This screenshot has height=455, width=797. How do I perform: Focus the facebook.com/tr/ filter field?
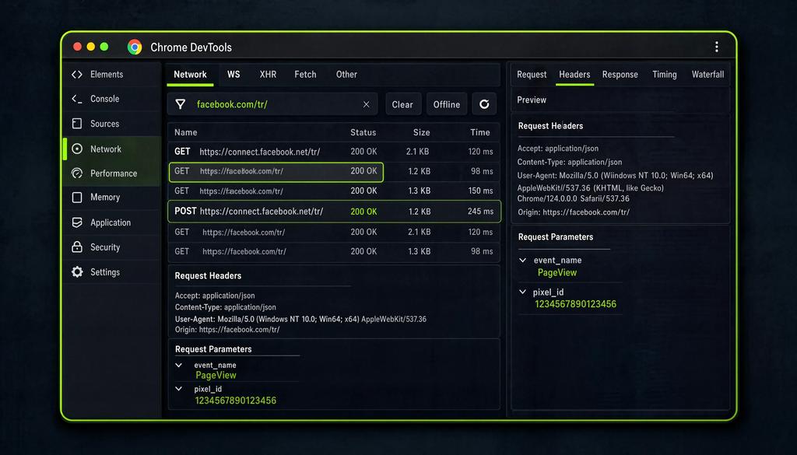(x=272, y=104)
